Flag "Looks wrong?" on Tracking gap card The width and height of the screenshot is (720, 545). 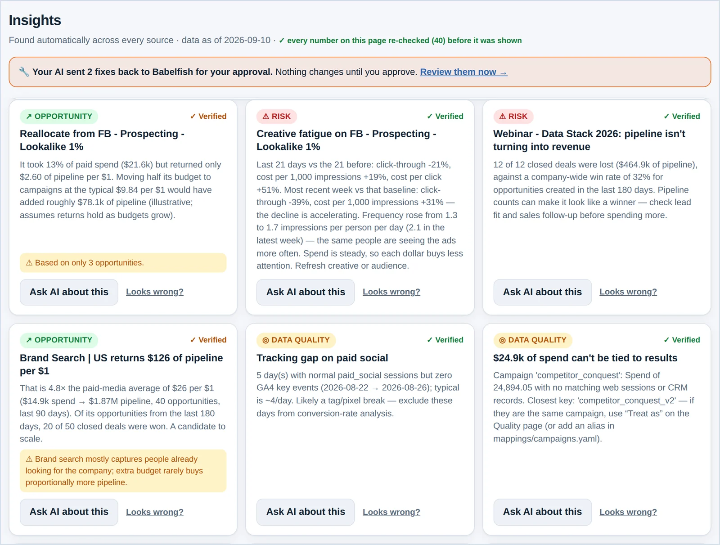(x=391, y=512)
